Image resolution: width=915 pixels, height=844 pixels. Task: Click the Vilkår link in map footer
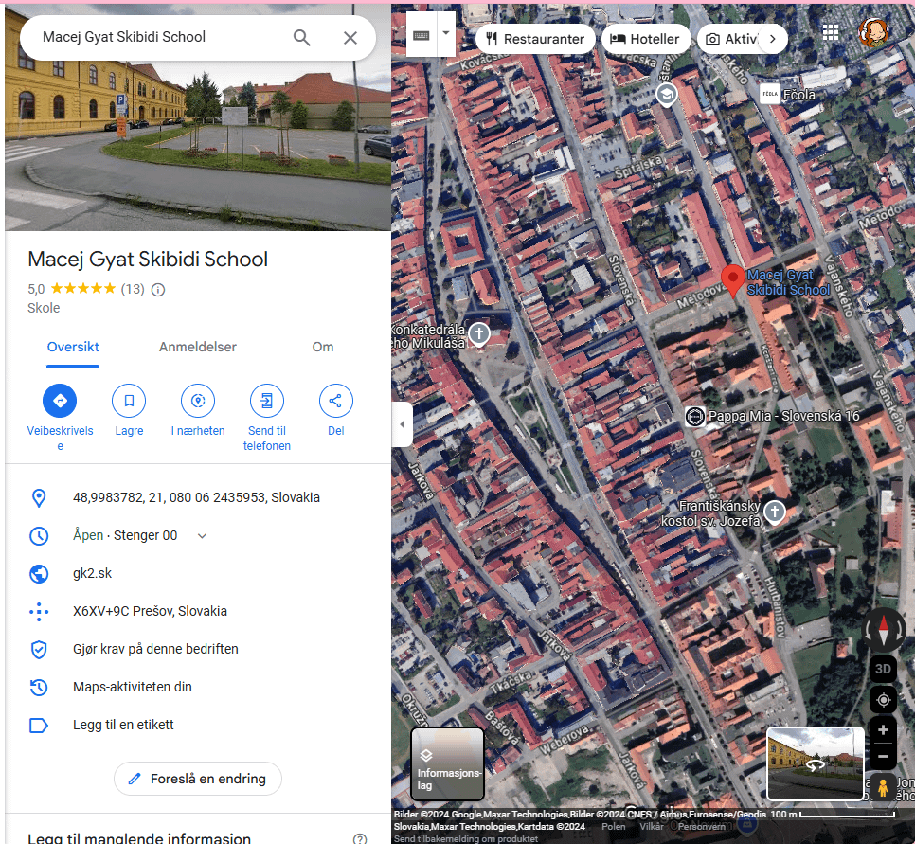(652, 827)
